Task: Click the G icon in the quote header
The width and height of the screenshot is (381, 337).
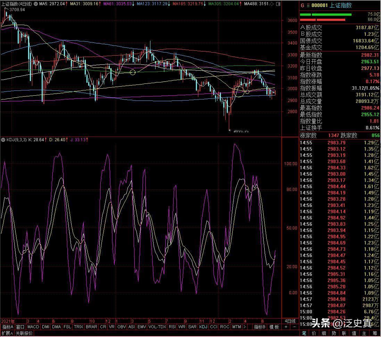Action: coord(303,5)
